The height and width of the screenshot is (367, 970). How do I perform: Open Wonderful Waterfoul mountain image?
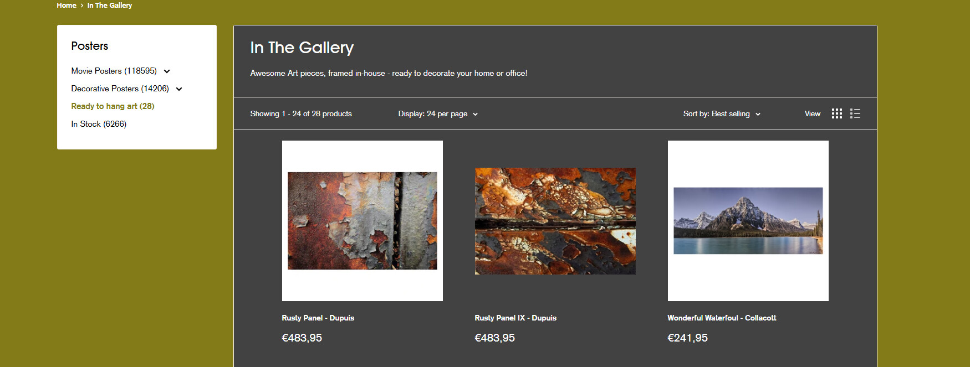click(x=748, y=221)
